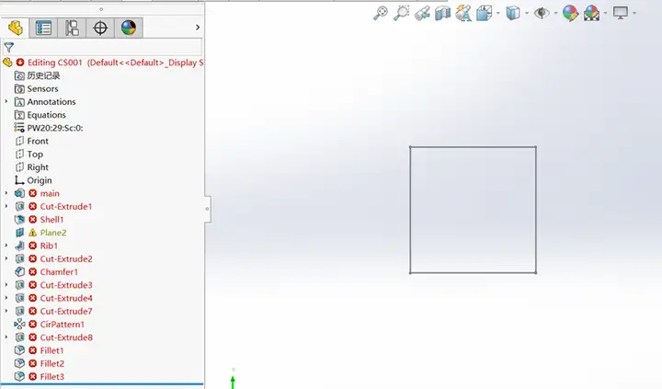Image resolution: width=662 pixels, height=389 pixels.
Task: Select the Rib1 feature
Action: (49, 246)
